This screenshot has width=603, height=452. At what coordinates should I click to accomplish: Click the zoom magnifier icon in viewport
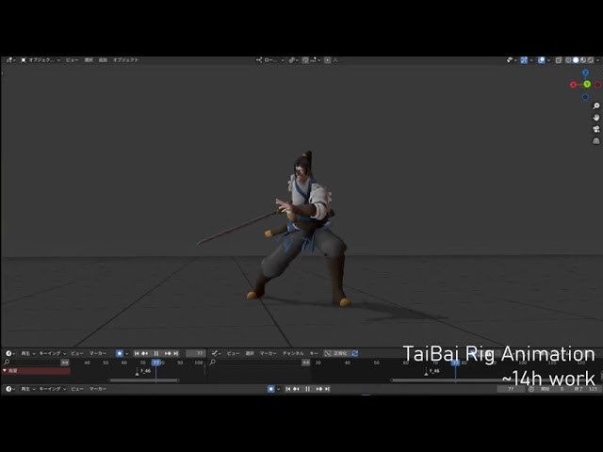[596, 105]
